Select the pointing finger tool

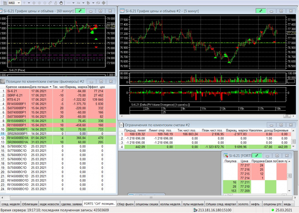click(55, 3)
